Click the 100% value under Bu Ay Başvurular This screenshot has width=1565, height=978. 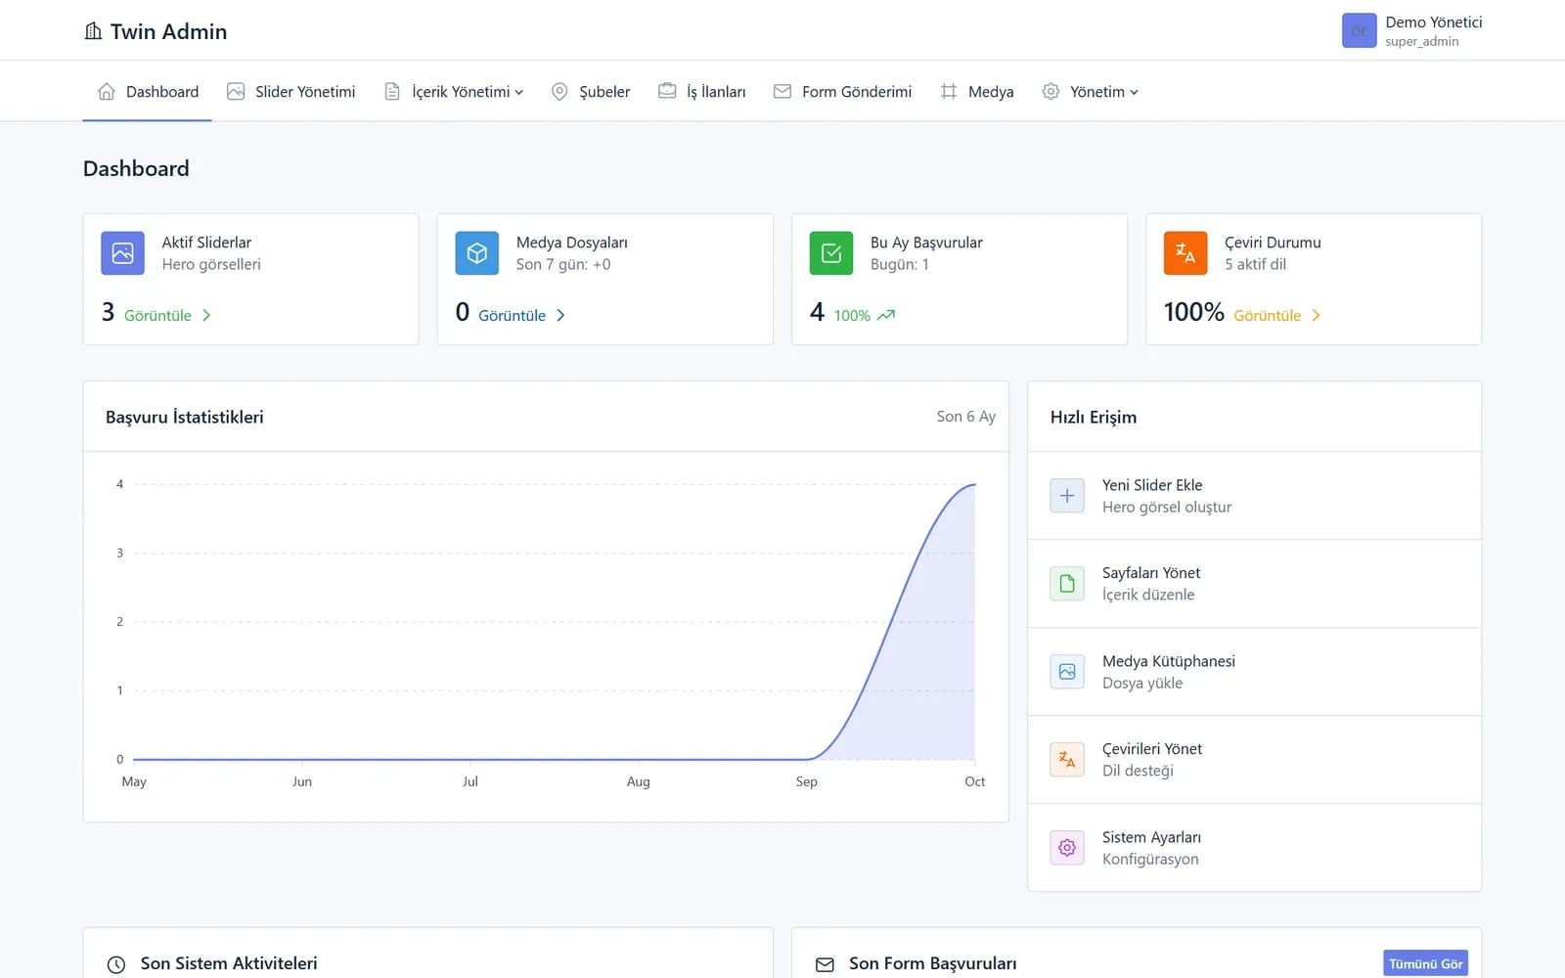click(852, 315)
